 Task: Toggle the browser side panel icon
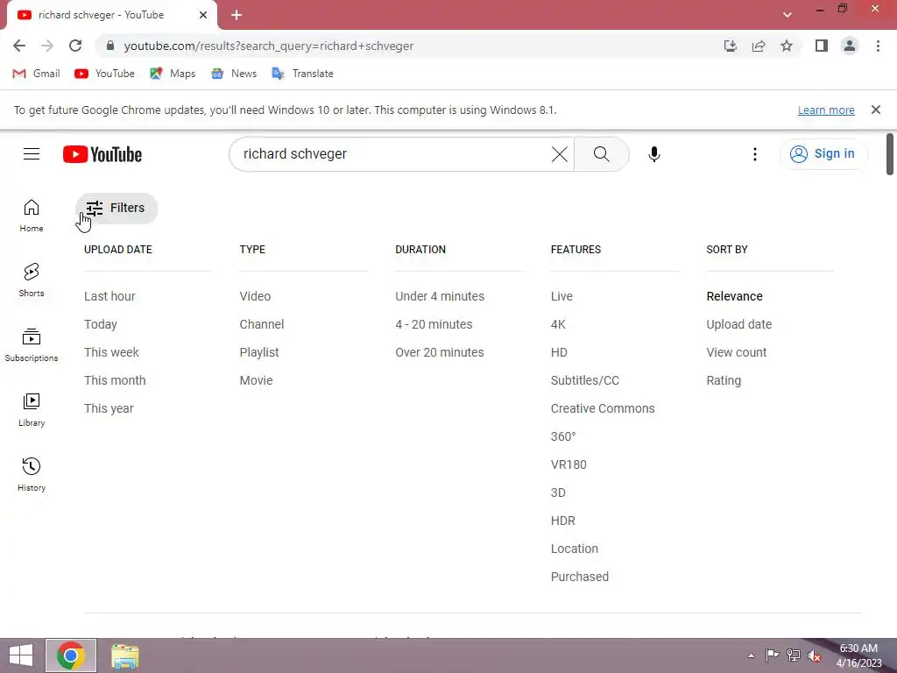822,46
